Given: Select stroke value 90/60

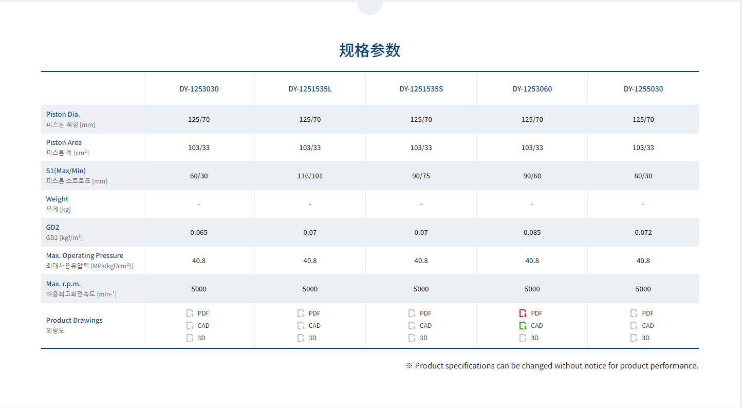Looking at the screenshot, I should [532, 176].
